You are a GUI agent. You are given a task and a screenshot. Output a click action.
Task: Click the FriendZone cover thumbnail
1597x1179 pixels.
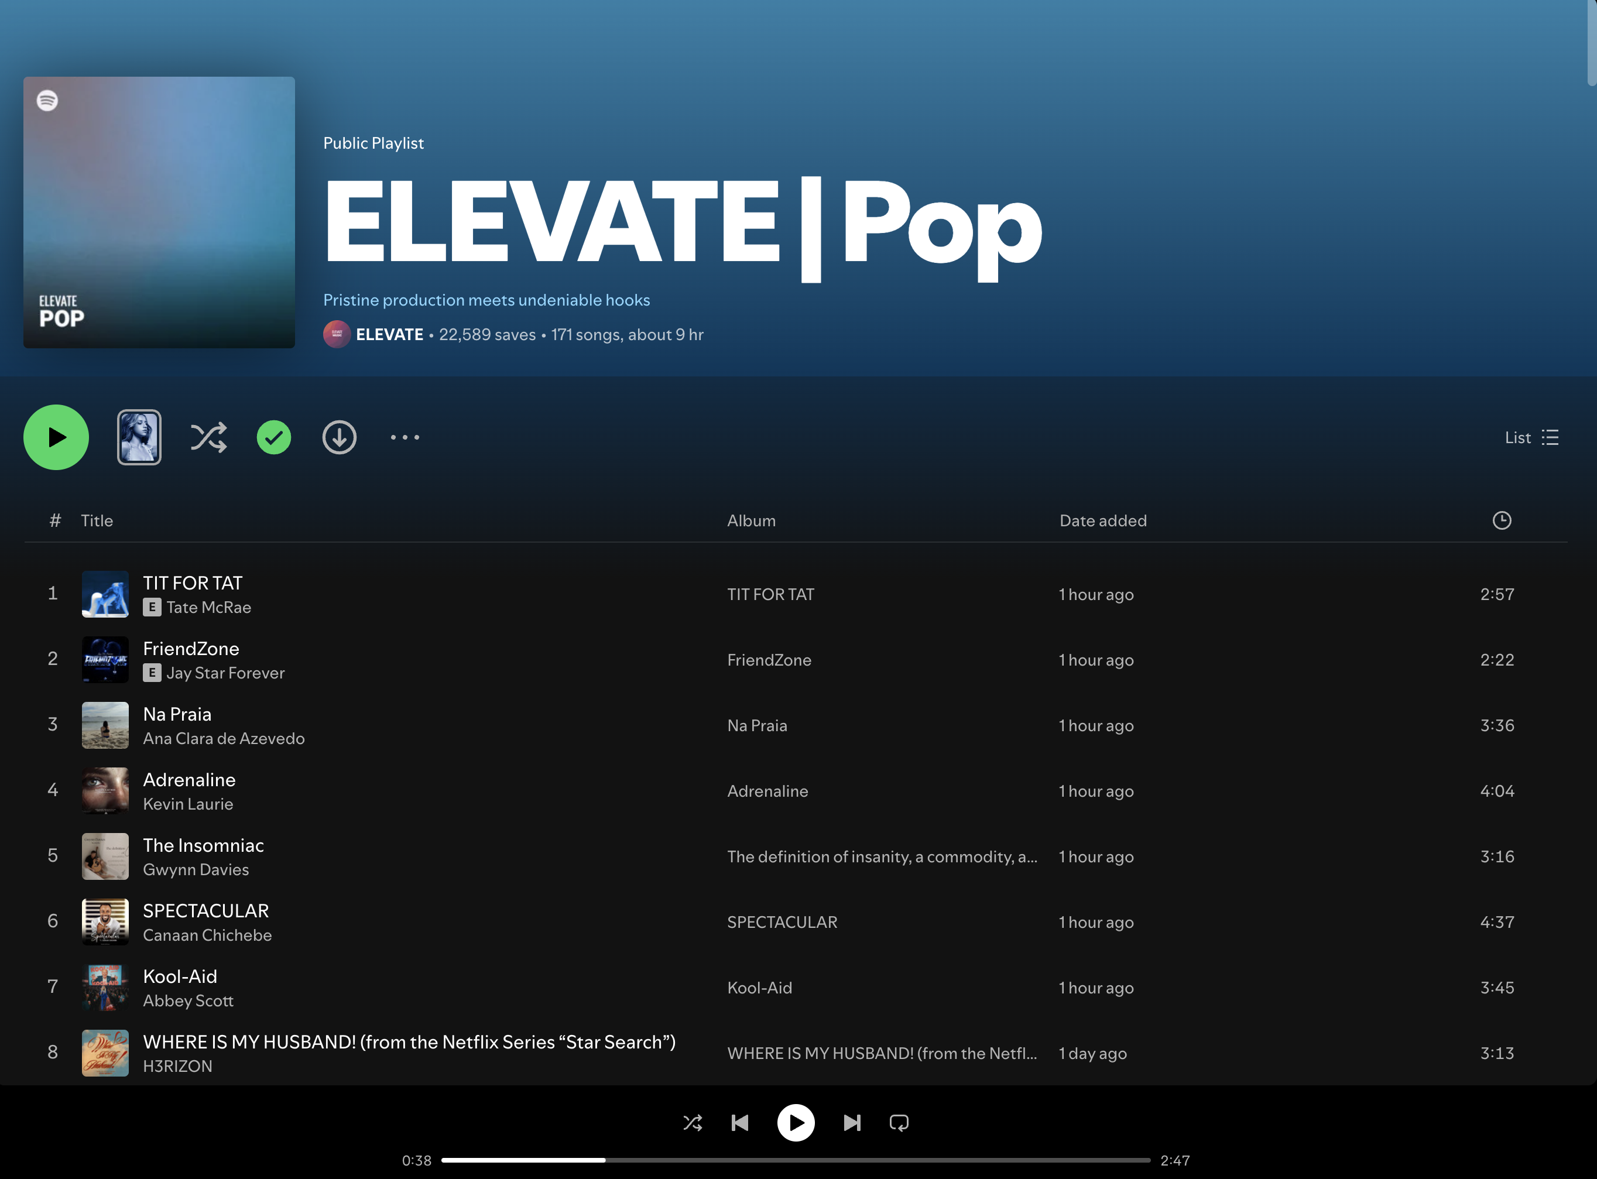105,659
